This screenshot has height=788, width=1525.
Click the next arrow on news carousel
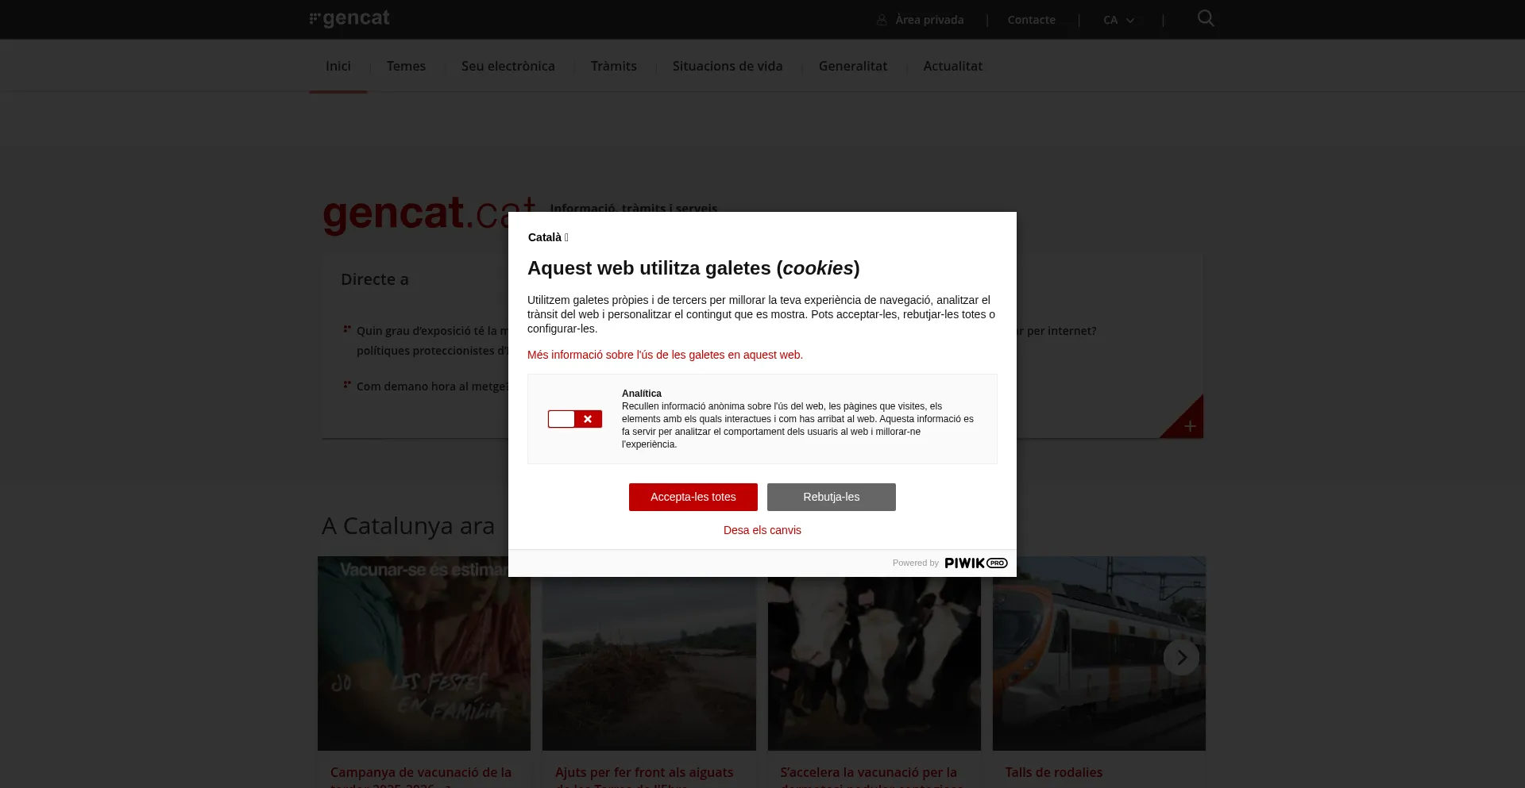[1181, 657]
